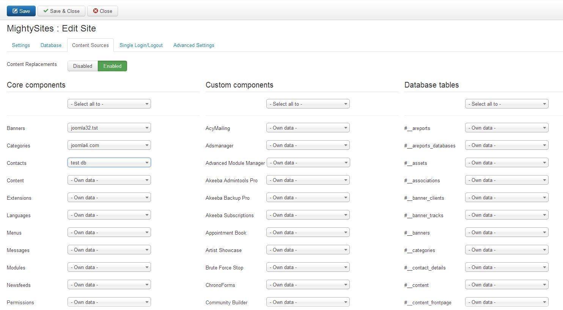The height and width of the screenshot is (310, 563).
Task: Open the #__banners table dropdown
Action: click(x=507, y=232)
